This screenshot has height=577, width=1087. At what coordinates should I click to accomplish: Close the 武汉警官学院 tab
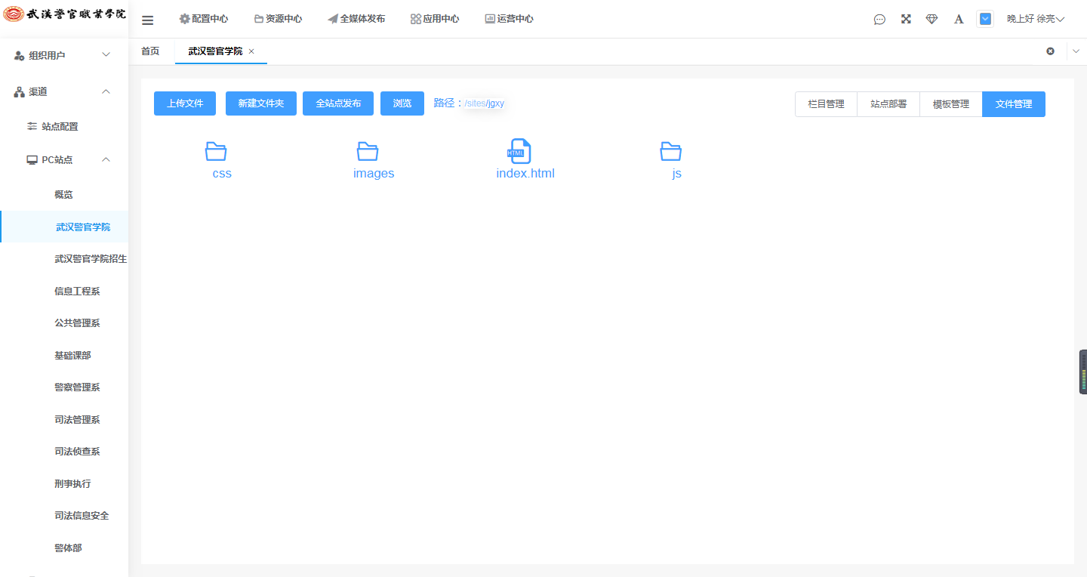tap(251, 51)
